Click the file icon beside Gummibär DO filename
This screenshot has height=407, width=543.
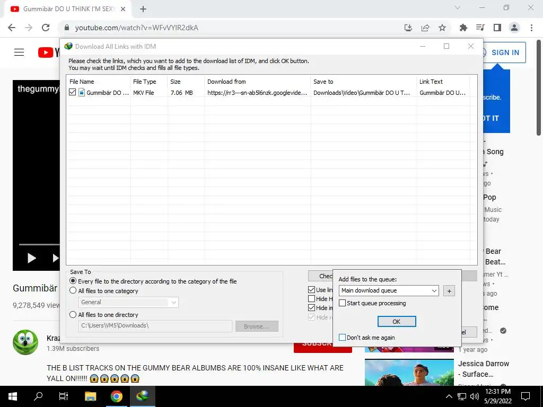(82, 92)
